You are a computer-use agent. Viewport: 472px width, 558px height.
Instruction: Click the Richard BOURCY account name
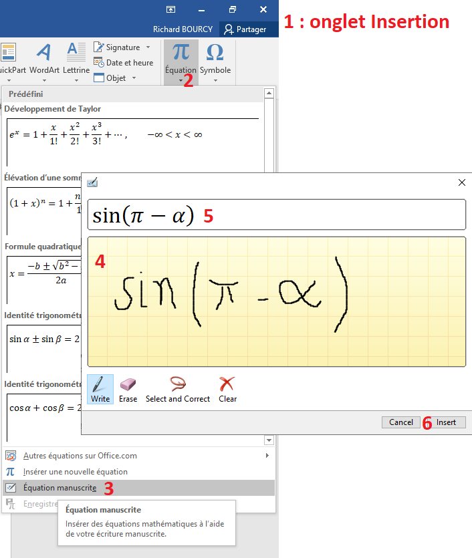click(183, 29)
